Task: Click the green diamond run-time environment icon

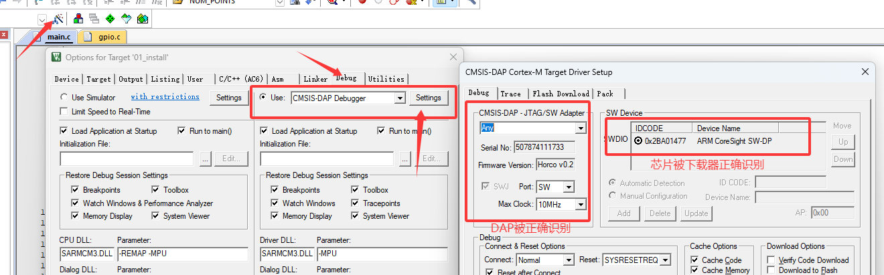Action: [x=110, y=19]
